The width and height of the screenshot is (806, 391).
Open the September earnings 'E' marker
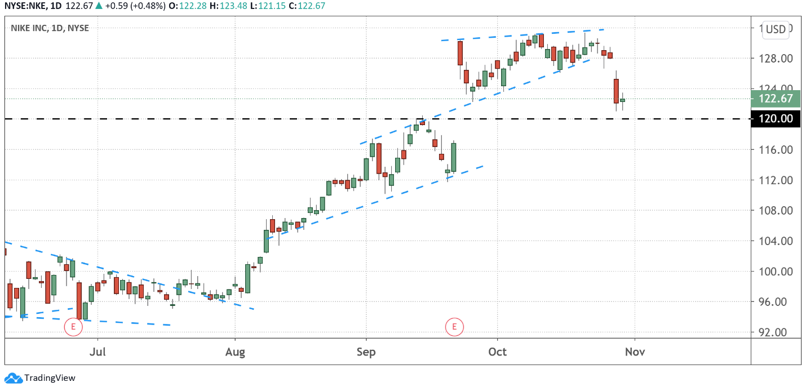click(x=454, y=327)
